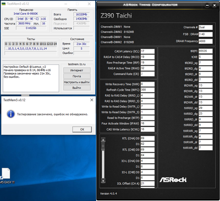Screen dimensions: 220x201
Task: Minimize the ASRock Timing Configurator window
Action: point(207,5)
